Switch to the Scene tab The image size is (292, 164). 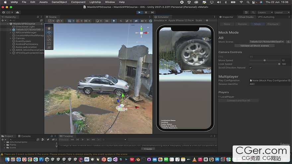(51, 17)
